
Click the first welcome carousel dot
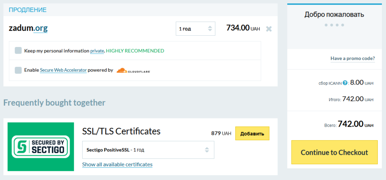coord(326,25)
